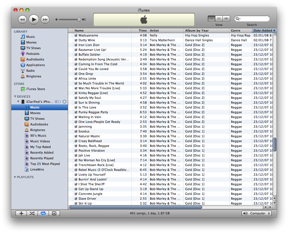Collapse the Devices section
The width and height of the screenshot is (288, 233).
[x=15, y=97]
